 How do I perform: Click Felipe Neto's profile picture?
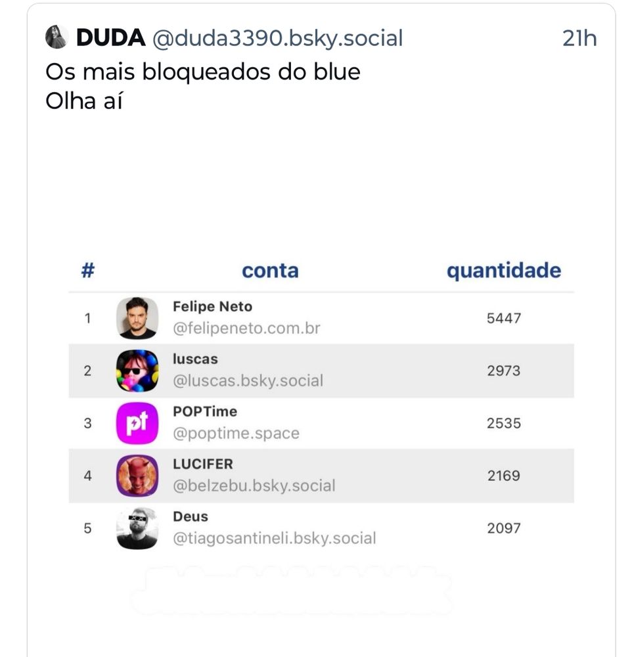coord(137,319)
